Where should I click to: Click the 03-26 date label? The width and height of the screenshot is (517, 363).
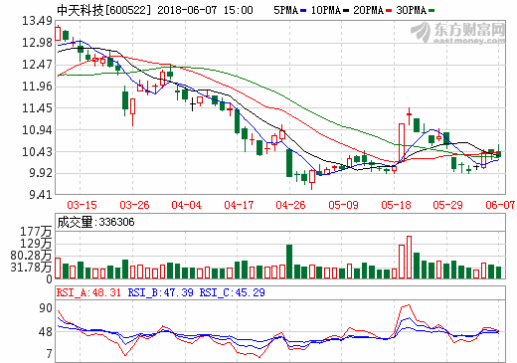(x=134, y=205)
